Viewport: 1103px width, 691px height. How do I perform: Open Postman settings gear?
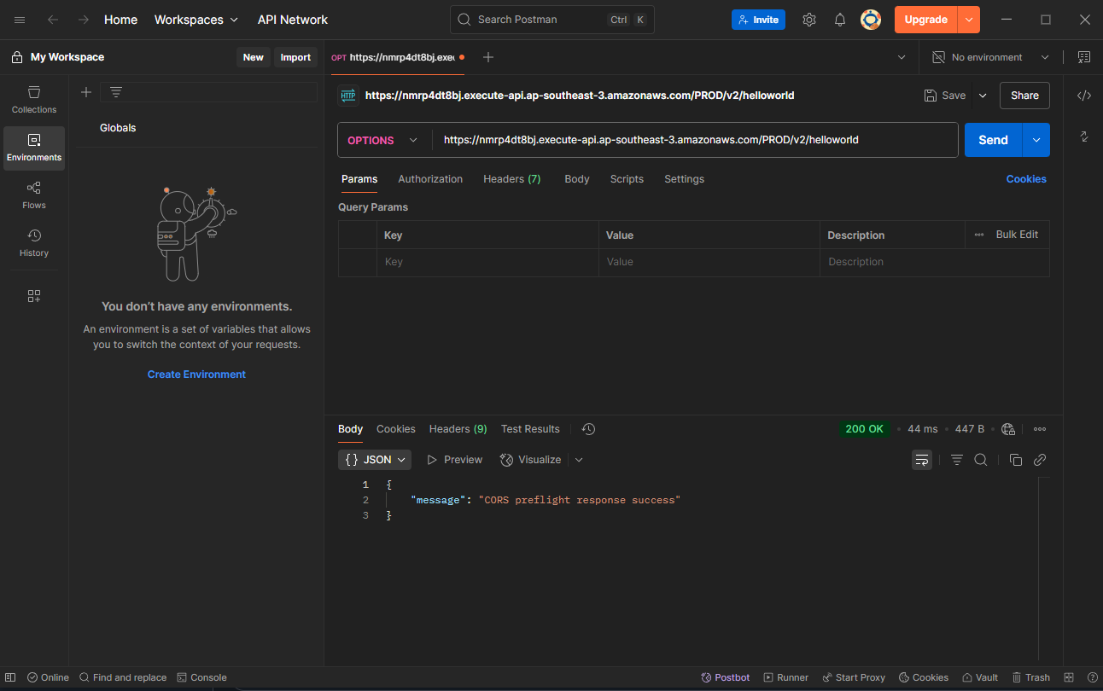809,20
